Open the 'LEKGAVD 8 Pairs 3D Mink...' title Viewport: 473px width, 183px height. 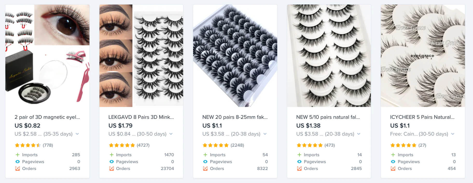[141, 117]
